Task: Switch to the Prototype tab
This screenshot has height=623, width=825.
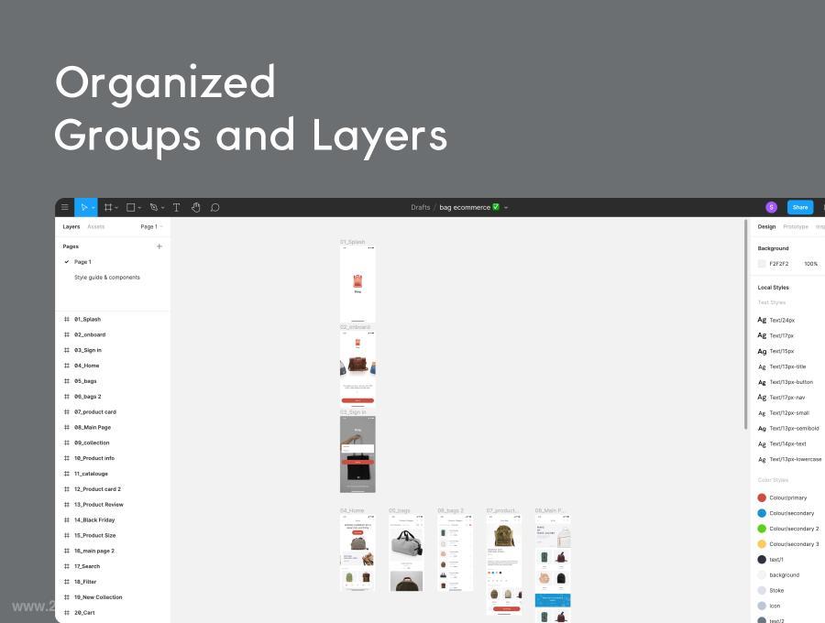Action: [x=796, y=226]
